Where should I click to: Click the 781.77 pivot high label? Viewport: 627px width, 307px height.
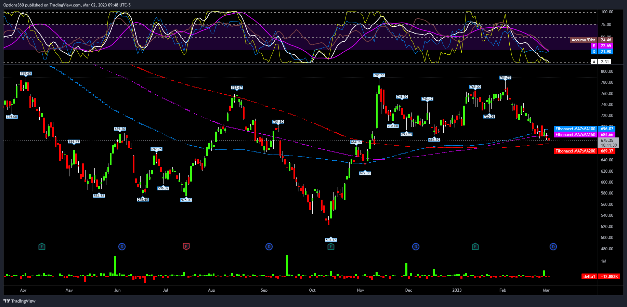coord(505,78)
